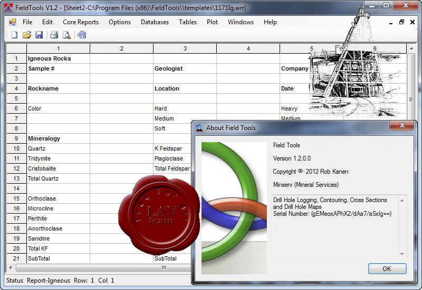Click the spreadsheet horizontal scrollbar left arrow
This screenshot has height=290, width=422.
coord(11,267)
